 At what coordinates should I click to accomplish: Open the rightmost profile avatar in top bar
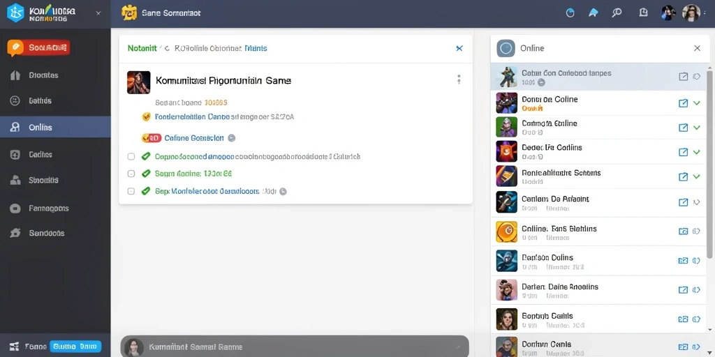pos(691,13)
